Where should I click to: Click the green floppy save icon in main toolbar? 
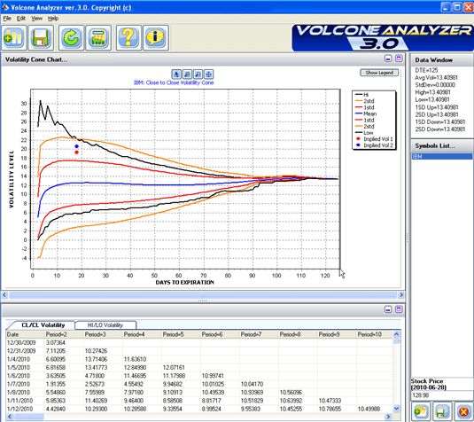(x=41, y=38)
